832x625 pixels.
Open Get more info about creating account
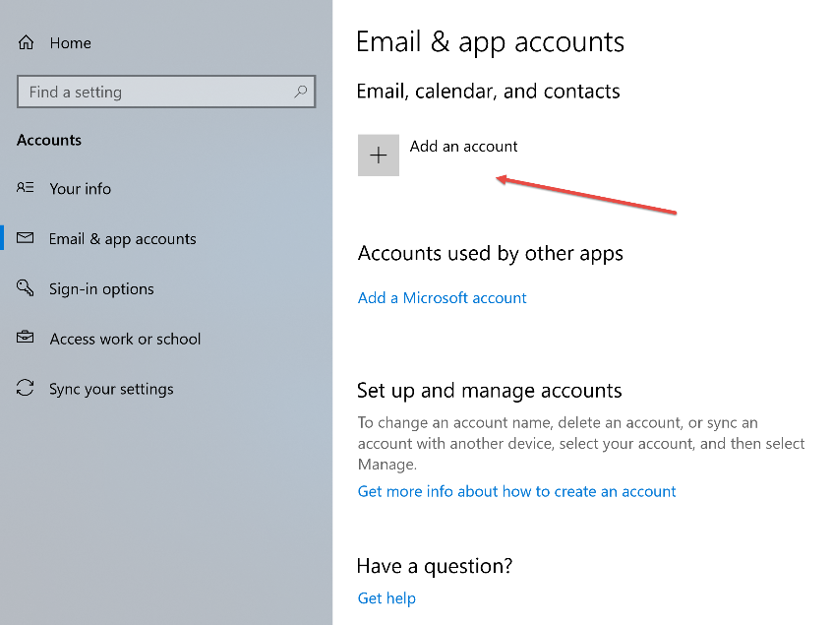click(x=517, y=492)
